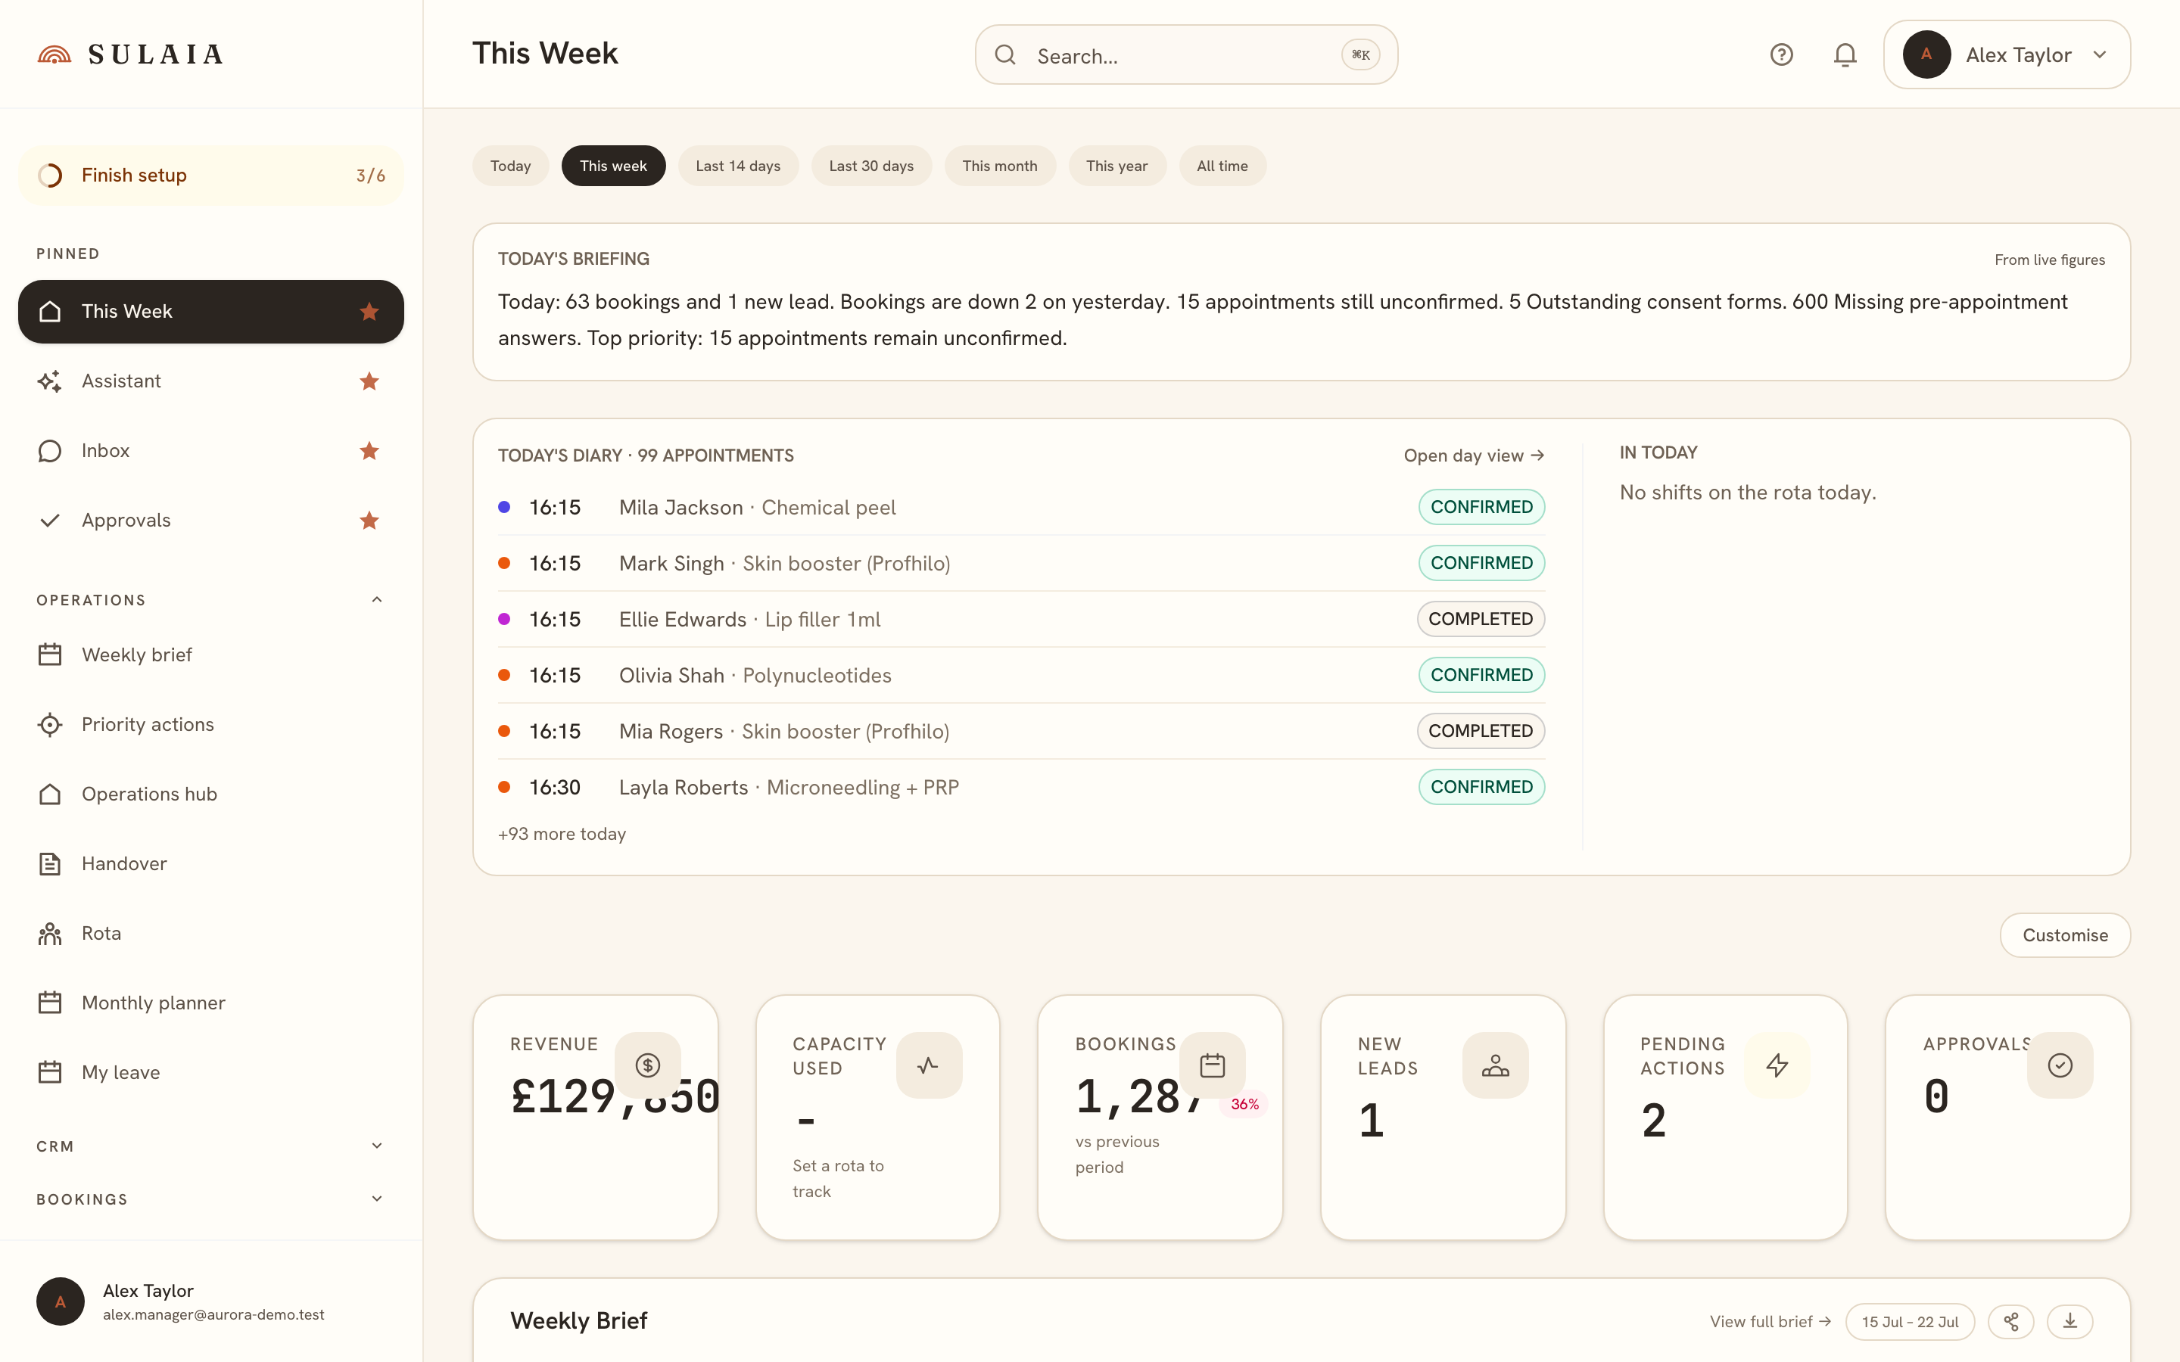Image resolution: width=2180 pixels, height=1362 pixels.
Task: Open the Handover sidebar item
Action: [x=210, y=864]
